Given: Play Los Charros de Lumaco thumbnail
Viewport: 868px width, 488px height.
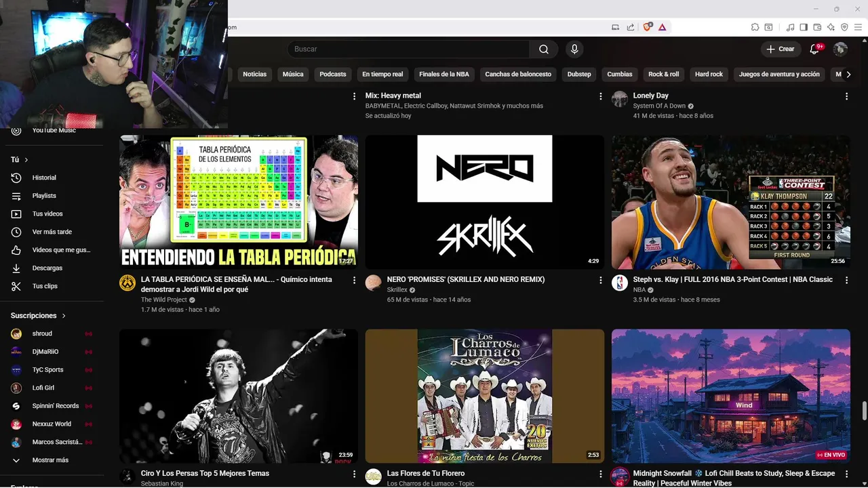Looking at the screenshot, I should pos(485,396).
